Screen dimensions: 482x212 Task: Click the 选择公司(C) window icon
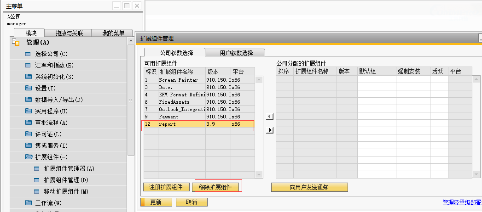pos(28,54)
